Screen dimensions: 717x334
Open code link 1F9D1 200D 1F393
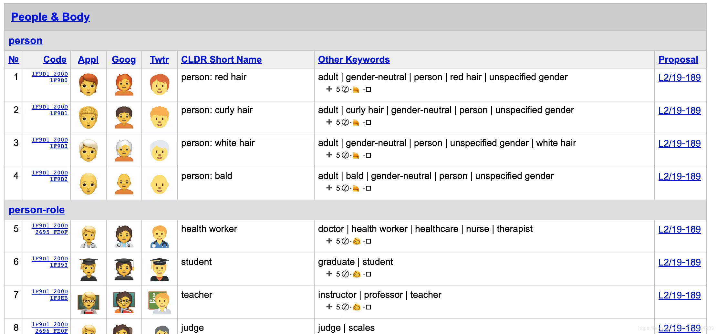(x=50, y=262)
